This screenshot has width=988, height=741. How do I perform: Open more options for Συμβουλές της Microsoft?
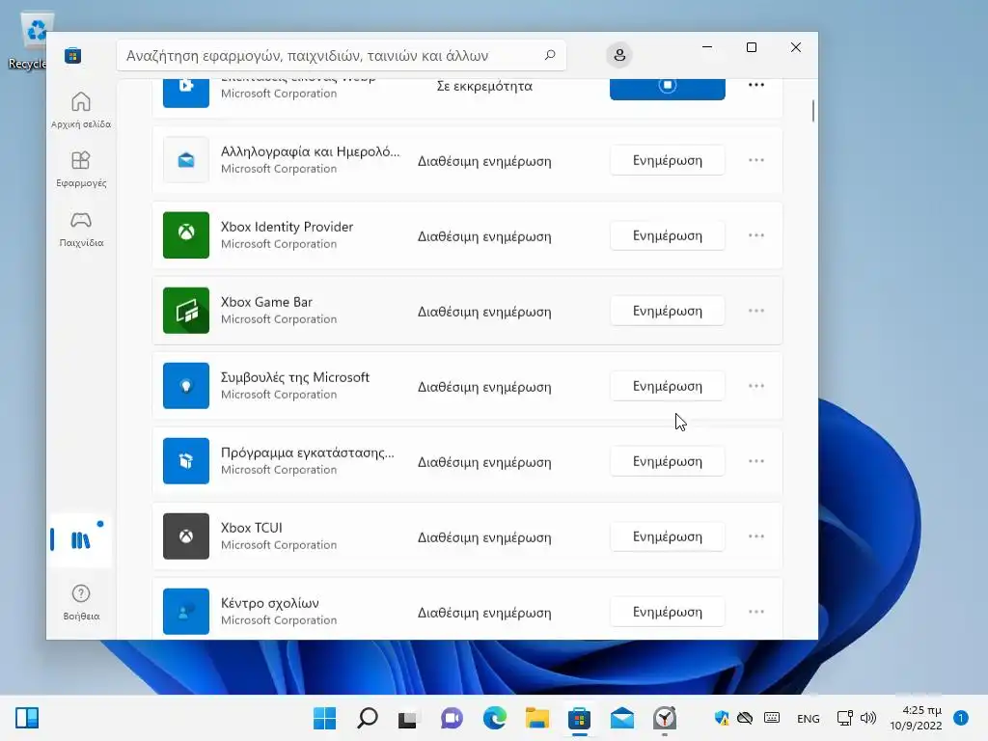coord(756,386)
